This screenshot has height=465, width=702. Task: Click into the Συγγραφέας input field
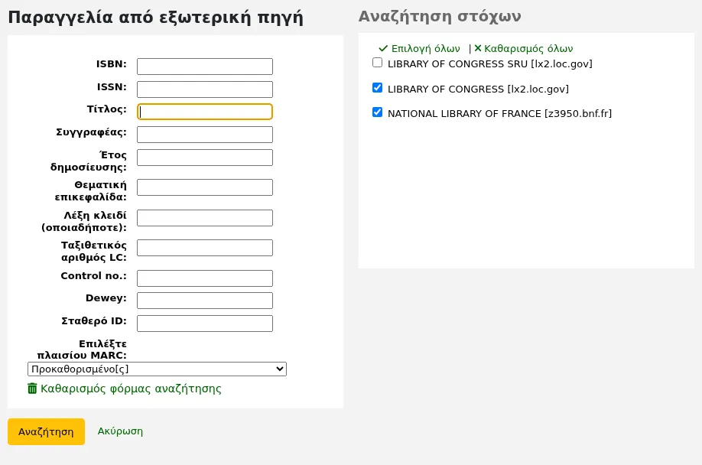click(x=205, y=135)
